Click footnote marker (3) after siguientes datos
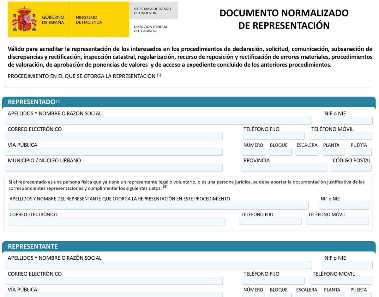Screen dimensions: 379x297 point(165,186)
